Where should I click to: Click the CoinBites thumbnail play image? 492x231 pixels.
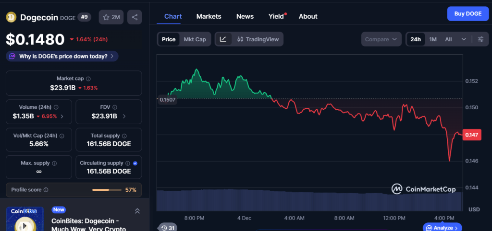tap(25, 219)
